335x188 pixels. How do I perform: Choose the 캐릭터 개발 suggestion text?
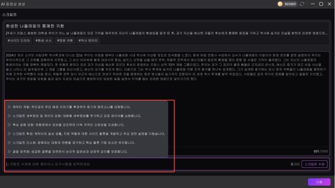point(72,107)
